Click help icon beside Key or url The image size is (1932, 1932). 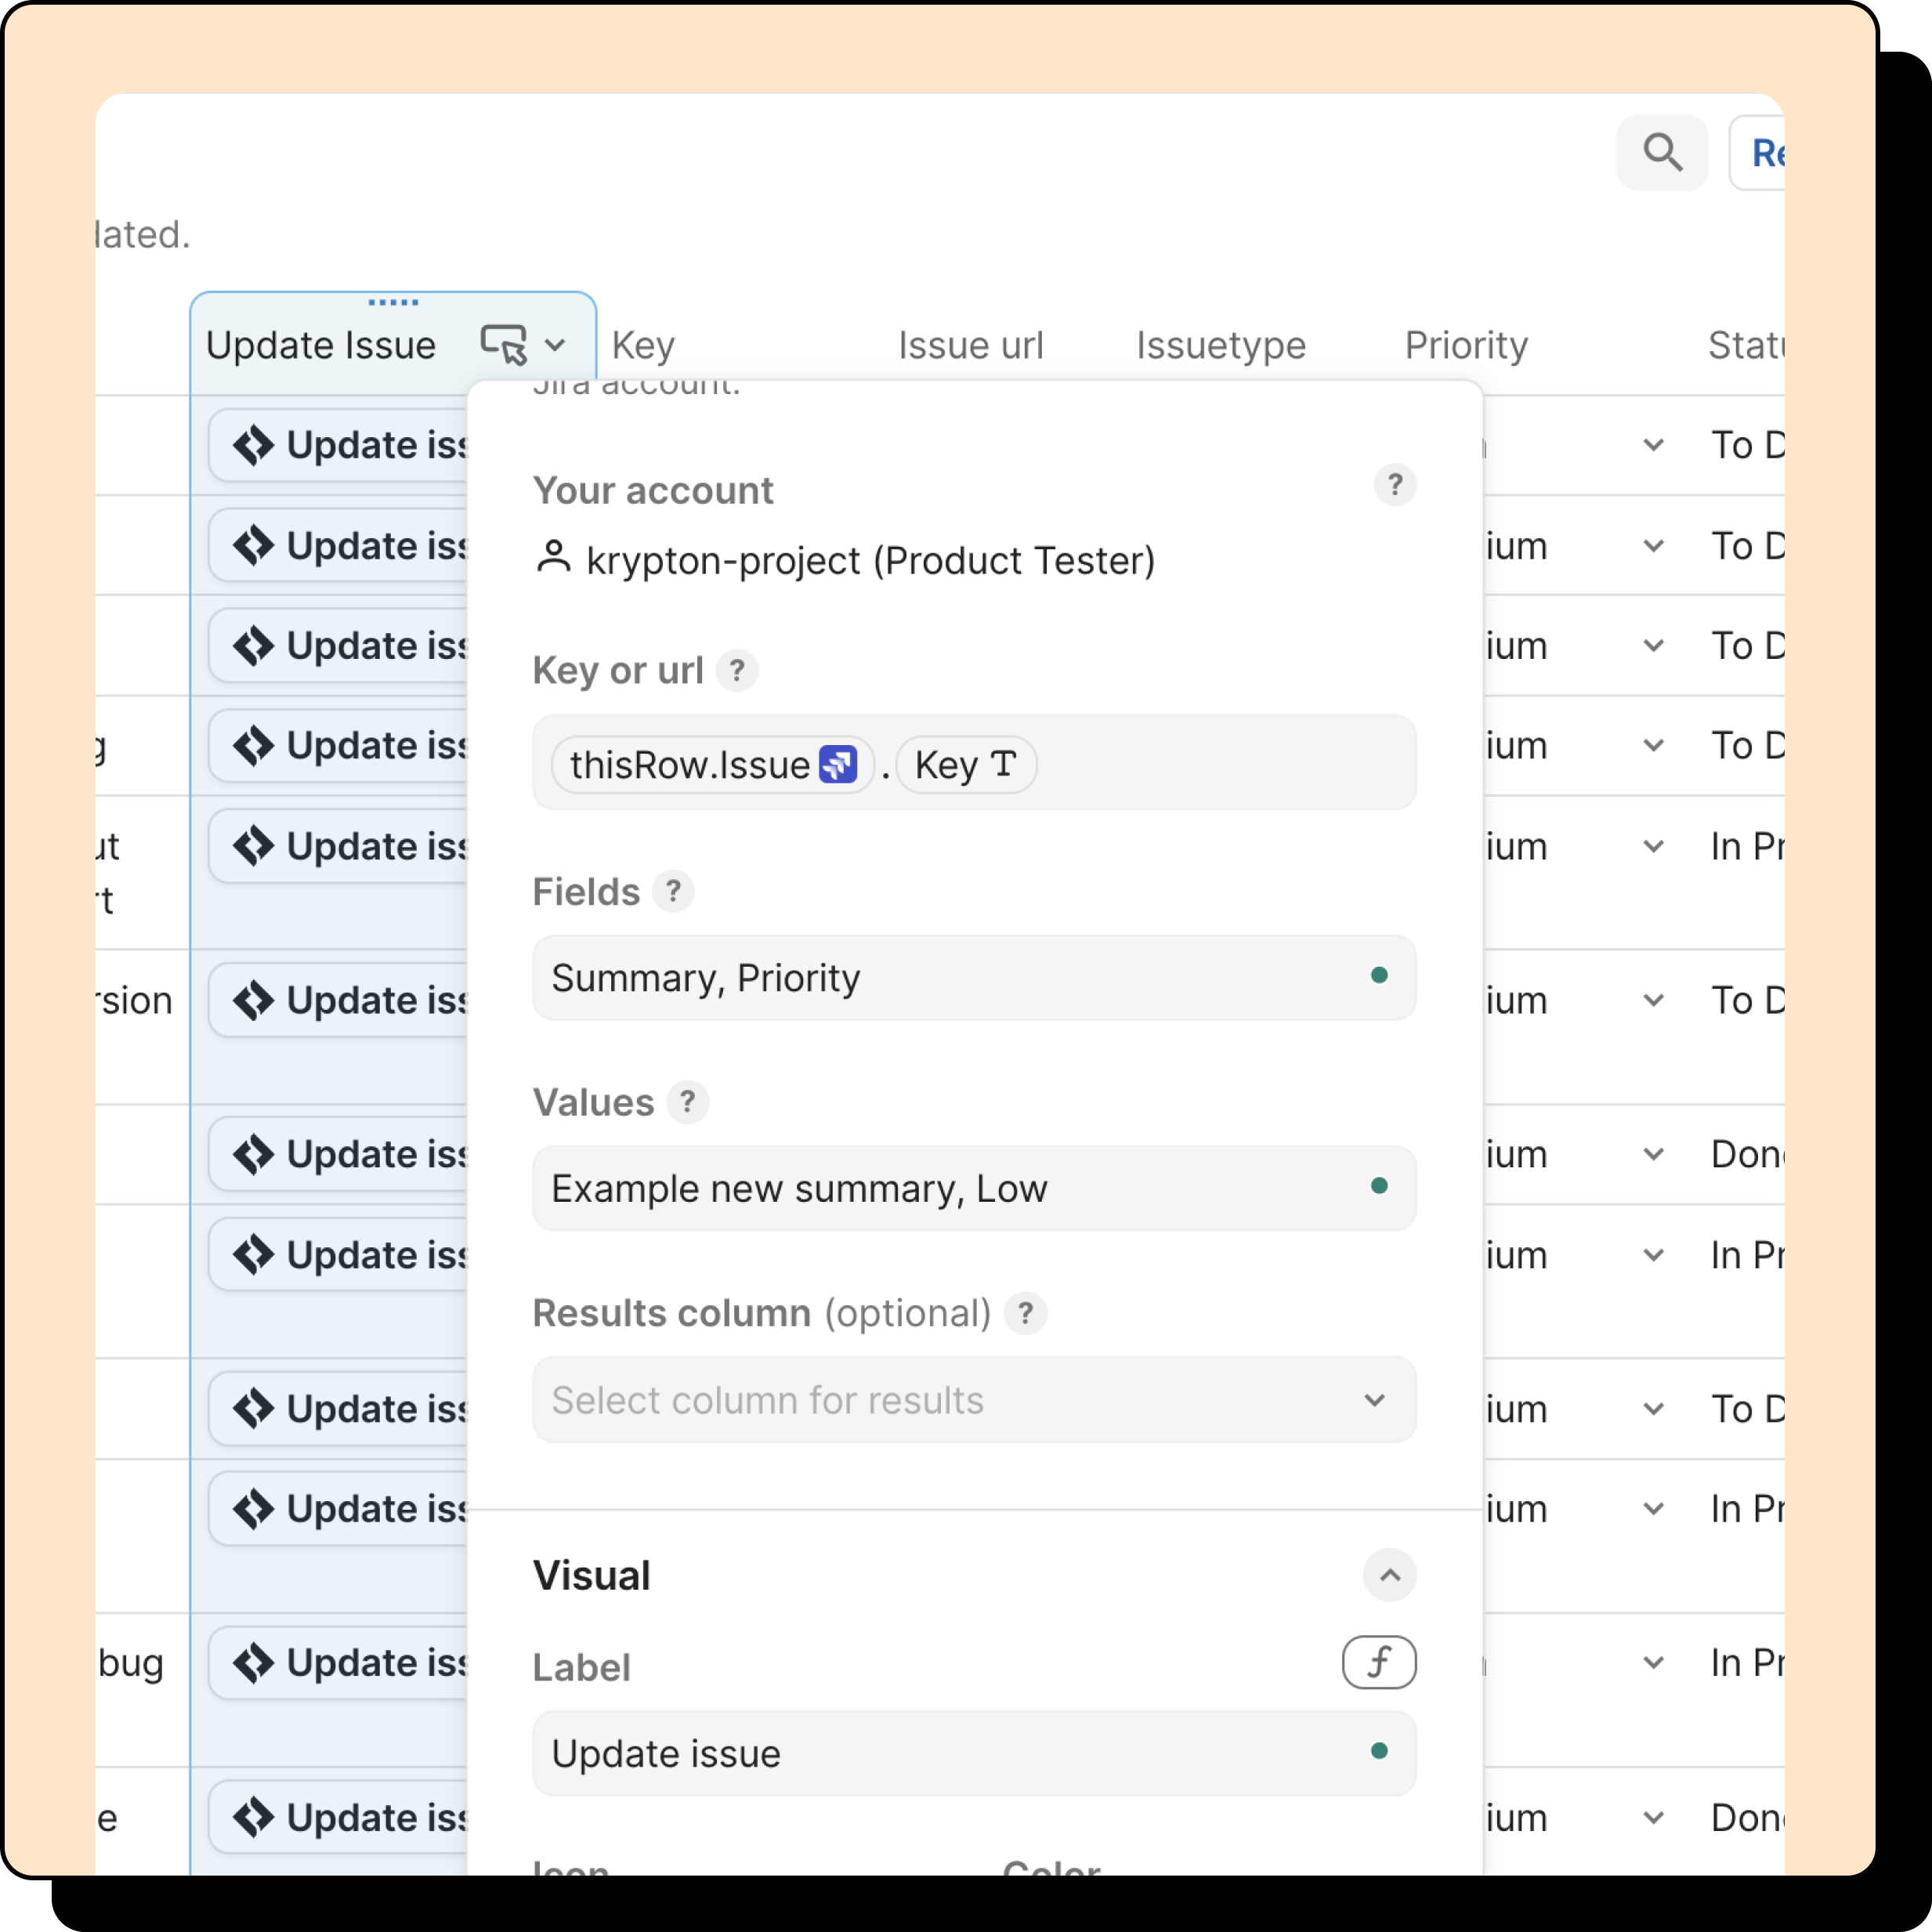(x=737, y=671)
